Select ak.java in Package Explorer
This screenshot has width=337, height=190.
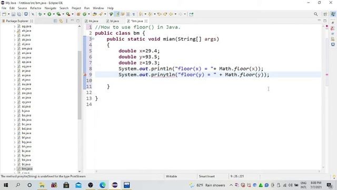26,40
